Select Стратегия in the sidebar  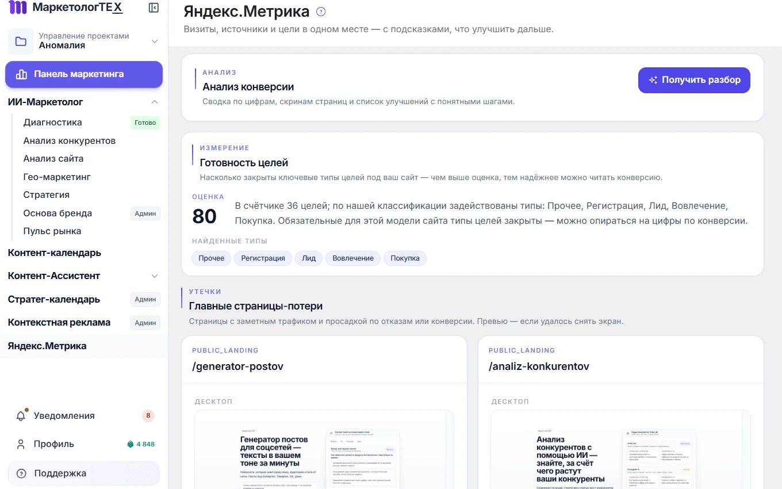[47, 195]
